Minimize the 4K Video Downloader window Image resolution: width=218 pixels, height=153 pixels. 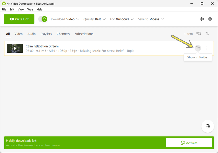pyautogui.click(x=192, y=3)
